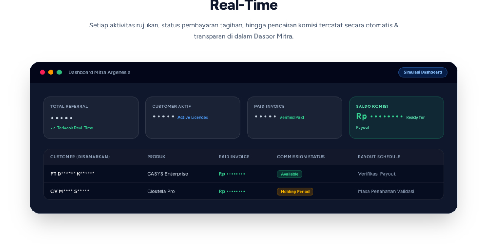The image size is (487, 244).
Task: Open the Customer Aktif card
Action: (x=193, y=117)
